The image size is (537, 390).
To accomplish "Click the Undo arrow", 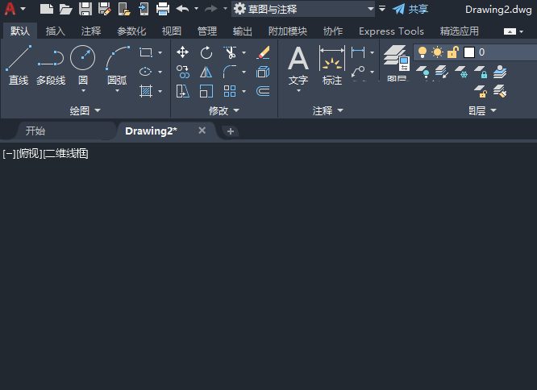I will (182, 9).
